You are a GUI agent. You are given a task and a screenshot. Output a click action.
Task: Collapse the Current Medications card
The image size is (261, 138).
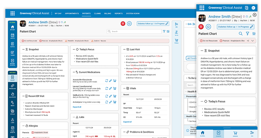[x=73, y=72]
